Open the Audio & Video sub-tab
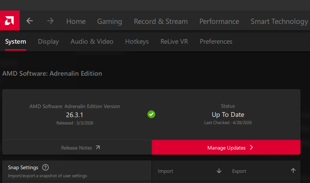Screen dimensions: 310x183 [x=92, y=41]
